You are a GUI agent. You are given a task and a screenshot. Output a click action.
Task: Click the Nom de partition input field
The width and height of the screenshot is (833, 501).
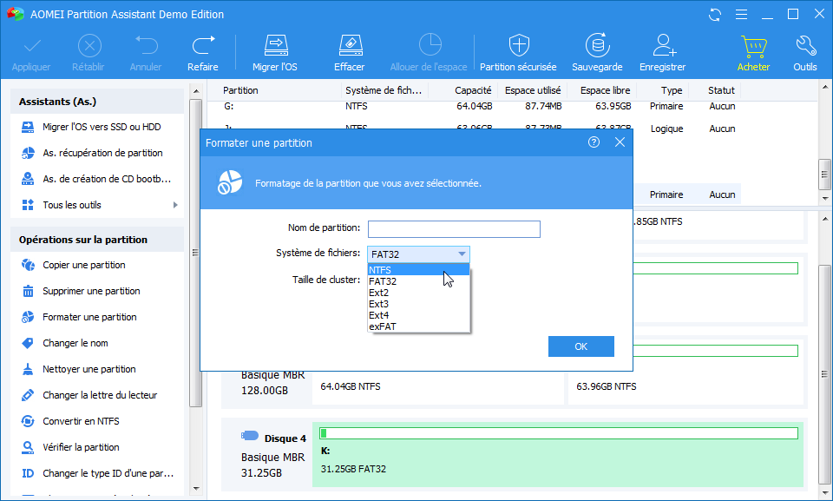(454, 229)
